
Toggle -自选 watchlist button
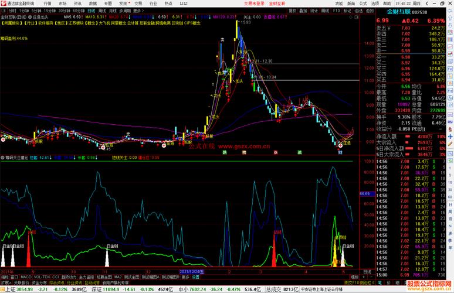coord(358,11)
